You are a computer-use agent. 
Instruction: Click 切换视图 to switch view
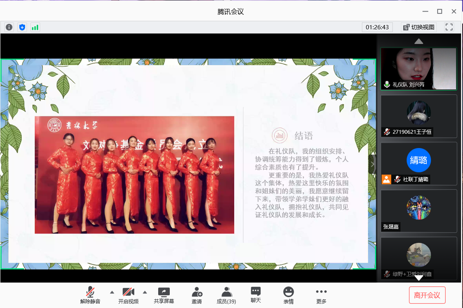[x=418, y=27]
